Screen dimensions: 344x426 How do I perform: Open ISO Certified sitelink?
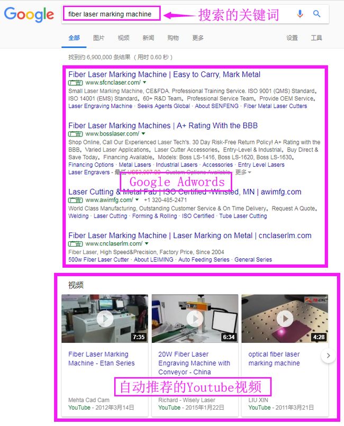click(198, 216)
